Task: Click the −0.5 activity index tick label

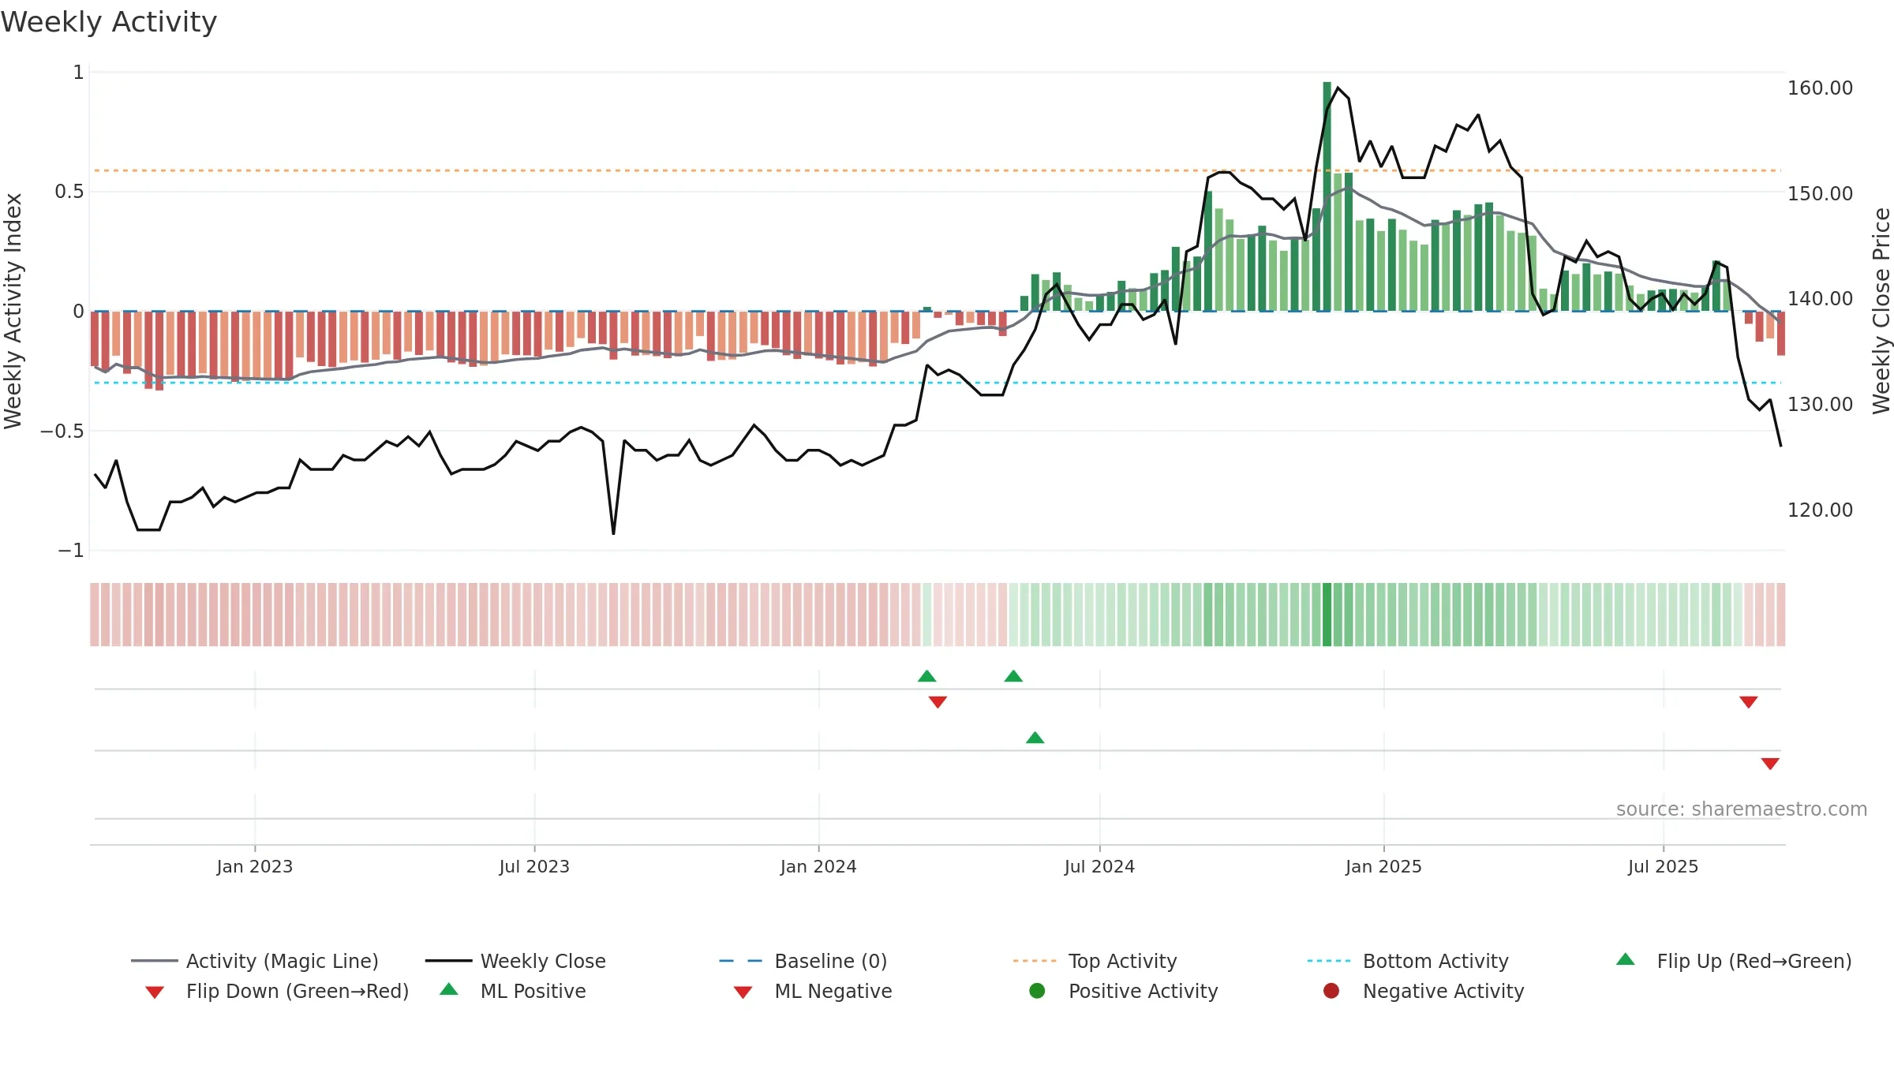Action: coord(62,431)
